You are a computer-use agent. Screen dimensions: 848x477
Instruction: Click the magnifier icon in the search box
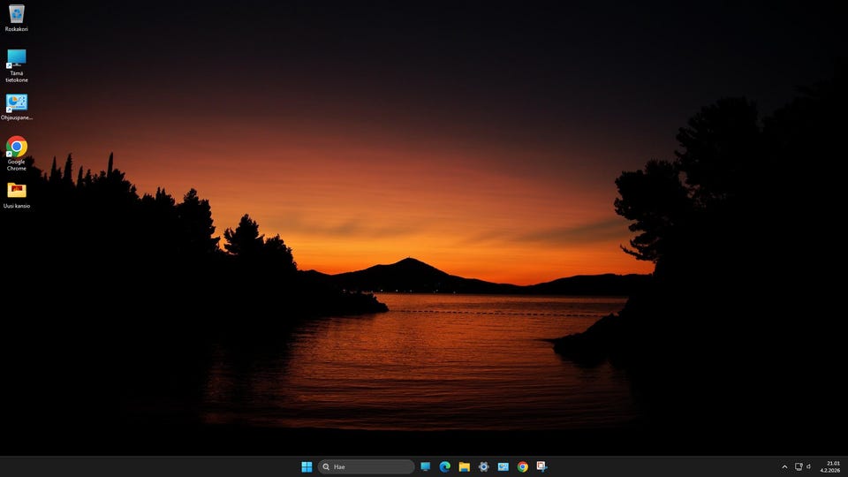coord(326,466)
